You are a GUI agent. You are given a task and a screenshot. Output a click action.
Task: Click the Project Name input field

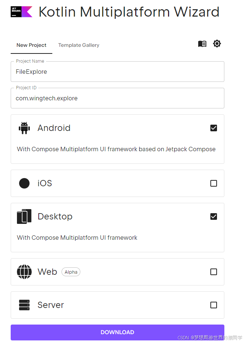tap(117, 72)
